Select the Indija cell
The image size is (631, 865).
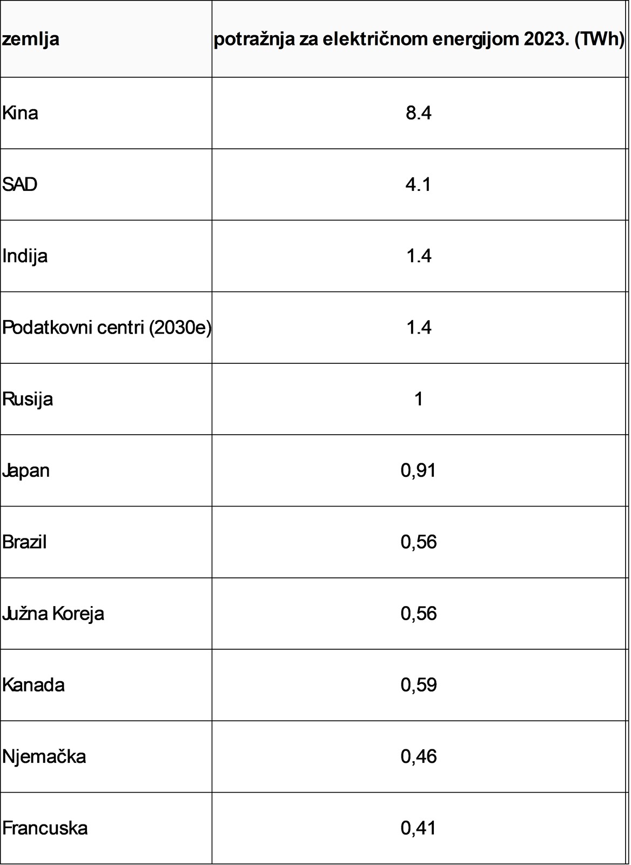[x=106, y=256]
